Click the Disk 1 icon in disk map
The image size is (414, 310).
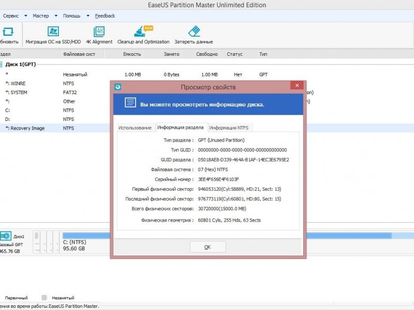5,236
